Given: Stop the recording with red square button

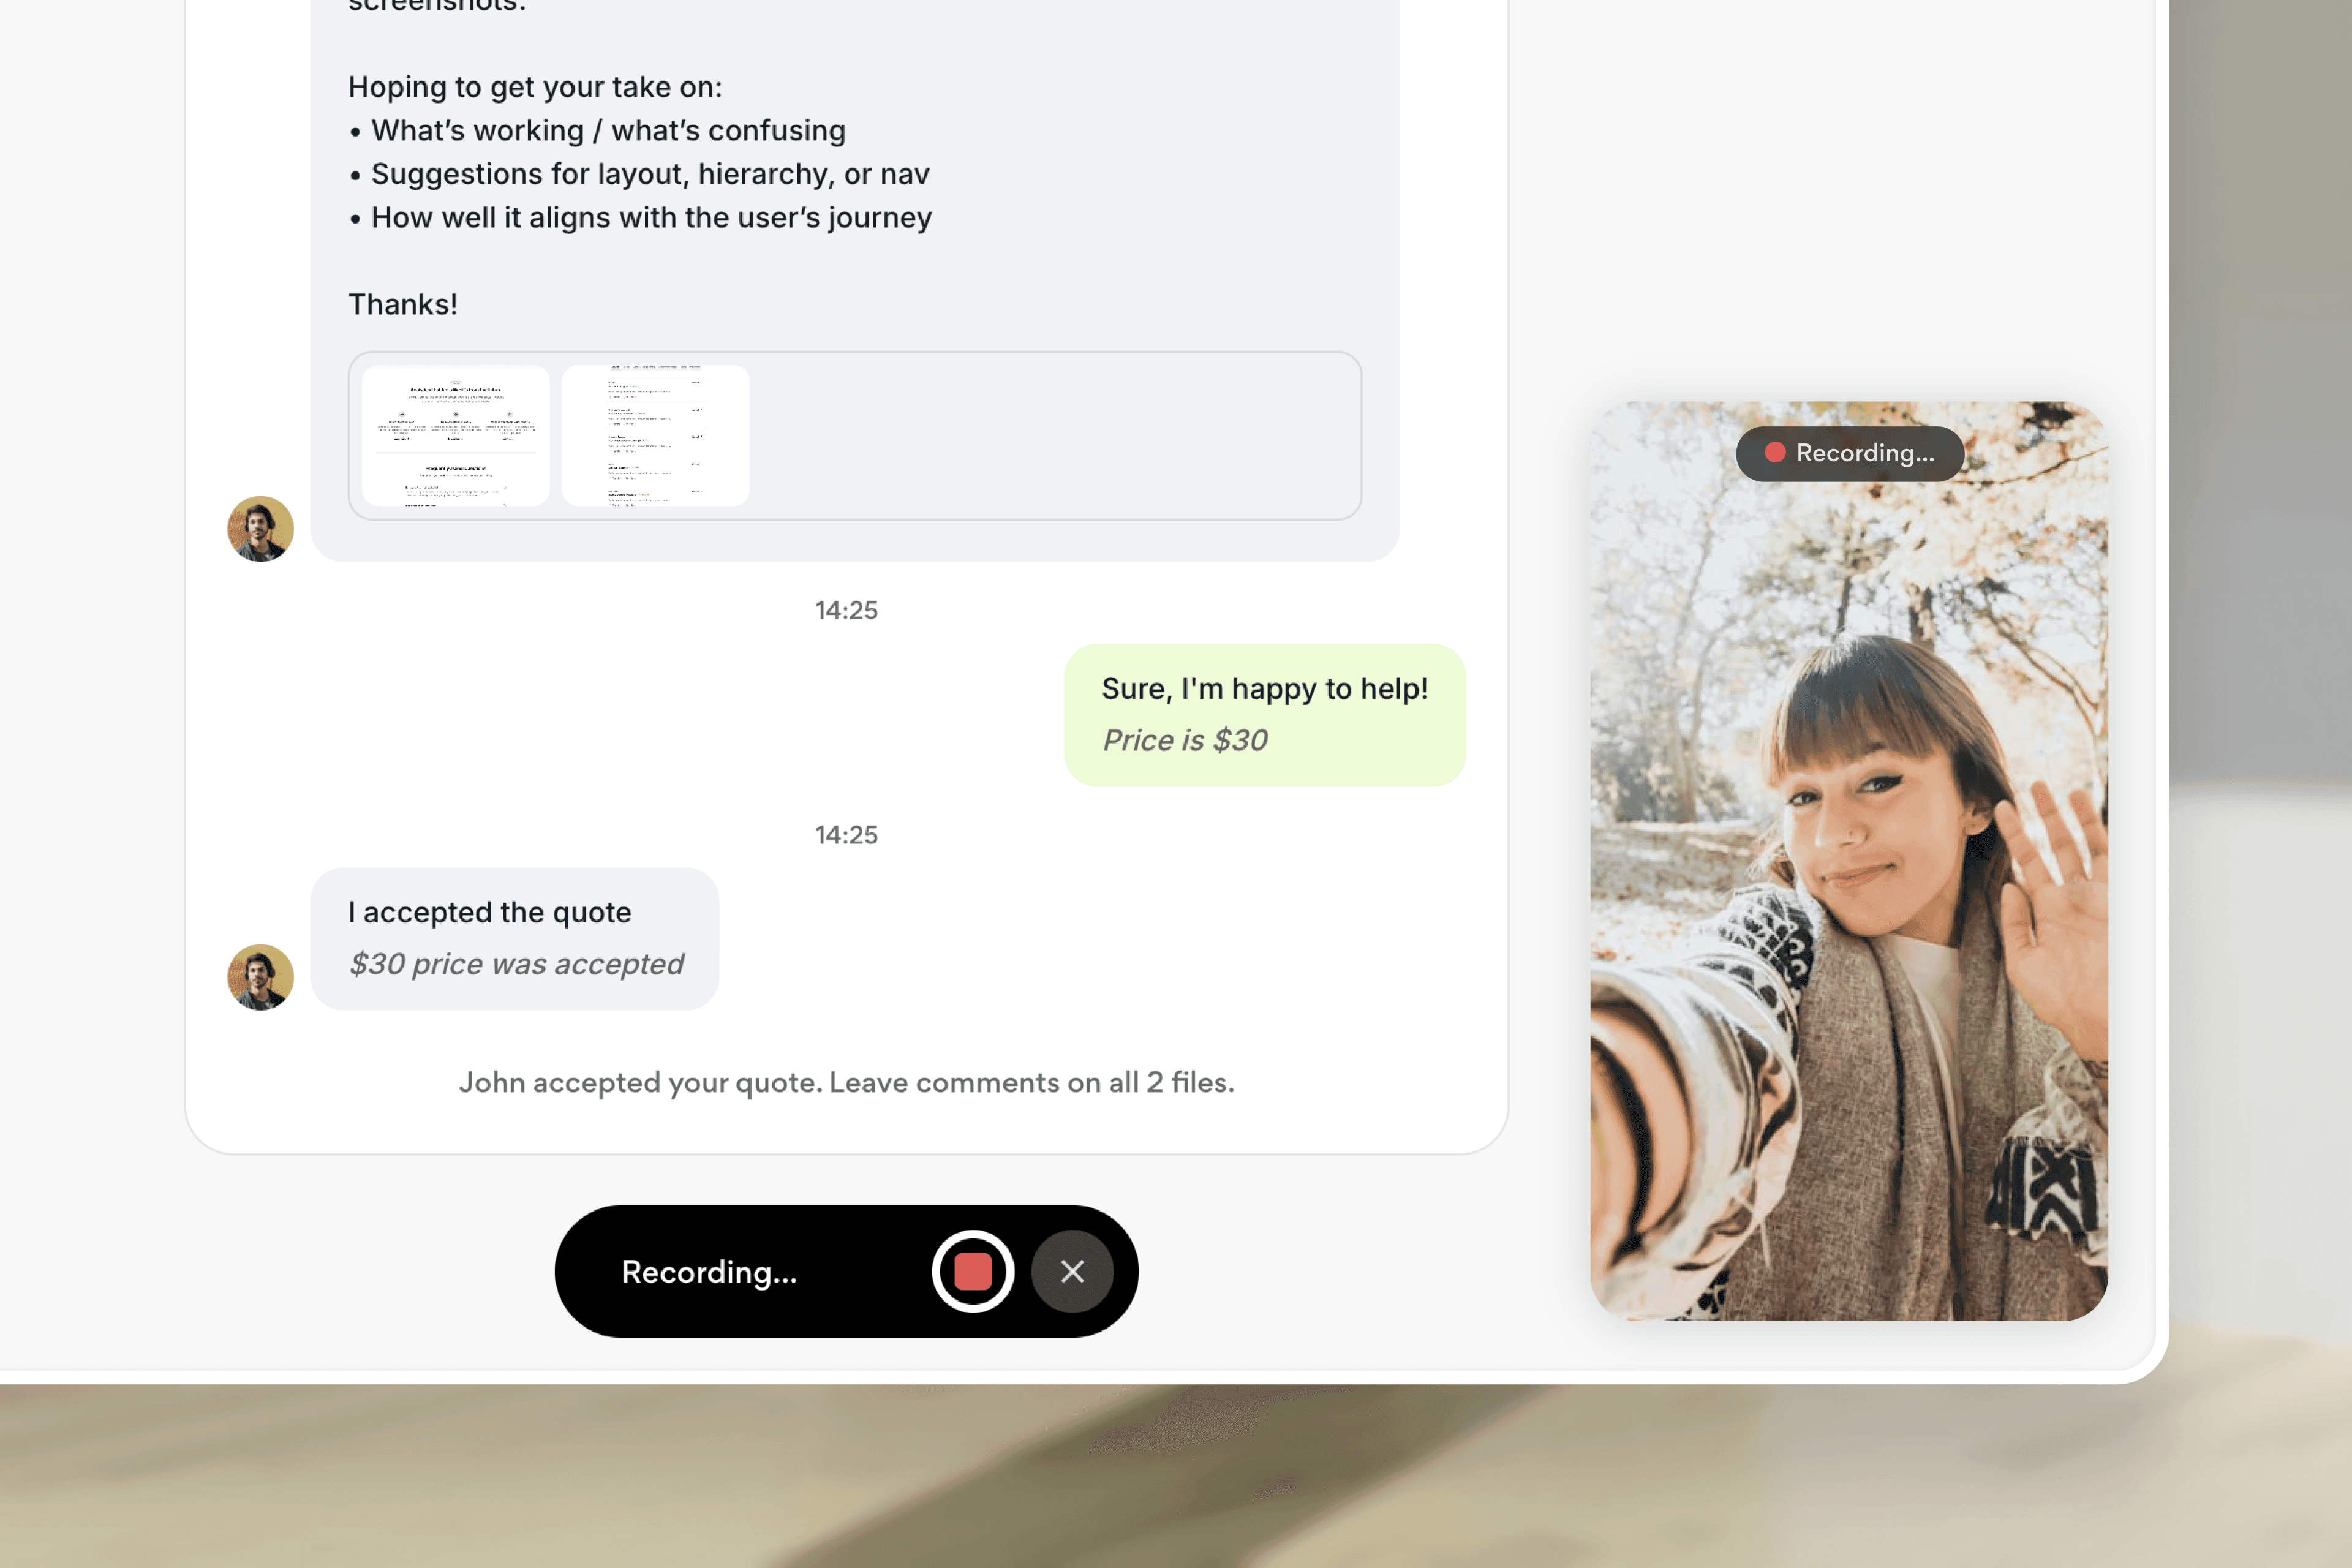Looking at the screenshot, I should 972,1271.
